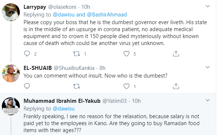Share Larrypay's tweet

click(x=176, y=54)
